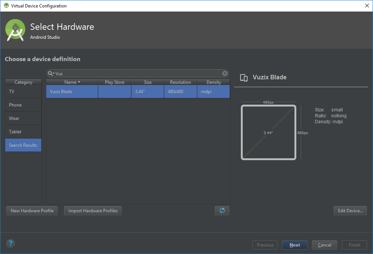
Task: Sort by Density column header
Action: pyautogui.click(x=214, y=82)
